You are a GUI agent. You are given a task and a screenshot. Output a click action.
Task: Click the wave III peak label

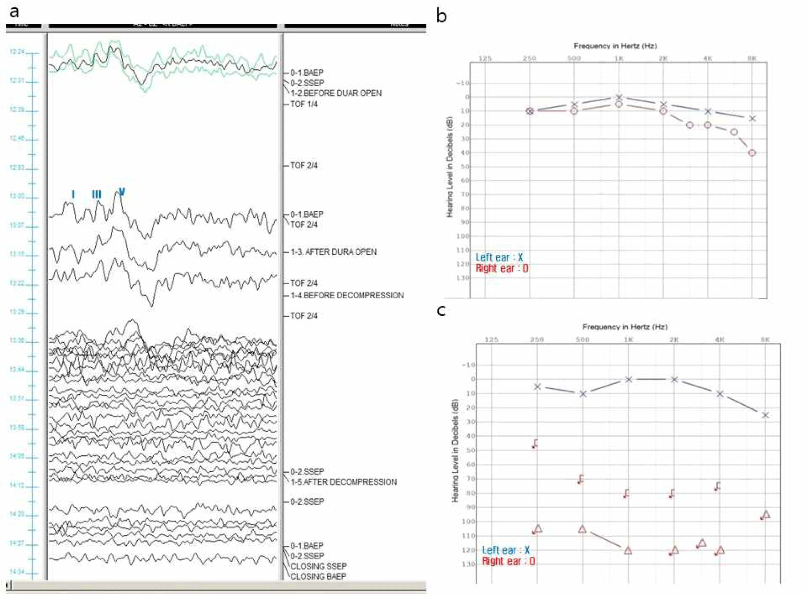click(97, 194)
